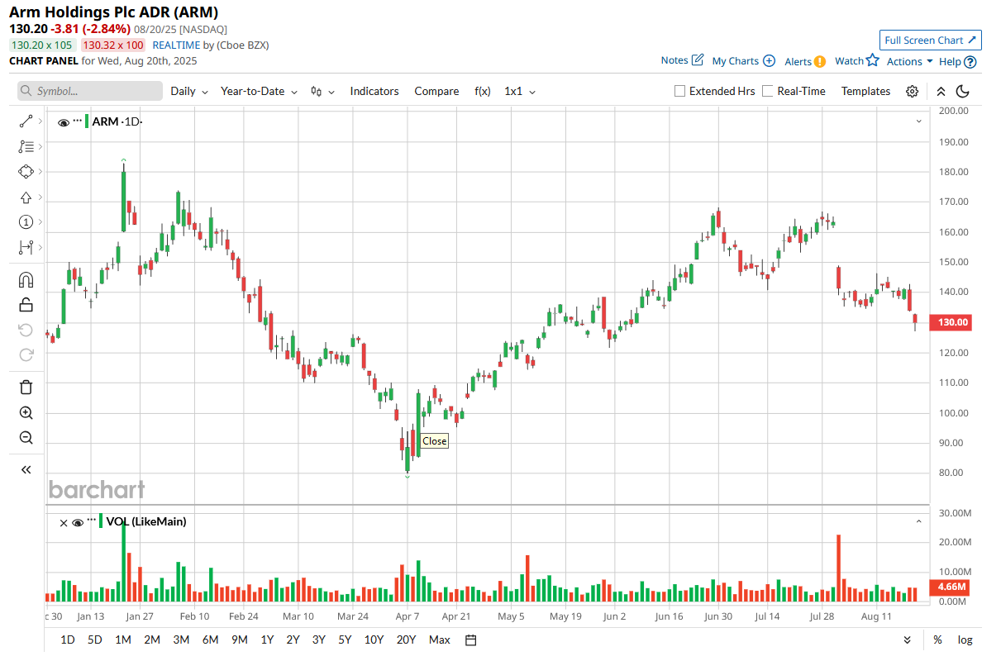Collapse the header with double up arrows
Screen dimensions: 1001x661
click(941, 92)
